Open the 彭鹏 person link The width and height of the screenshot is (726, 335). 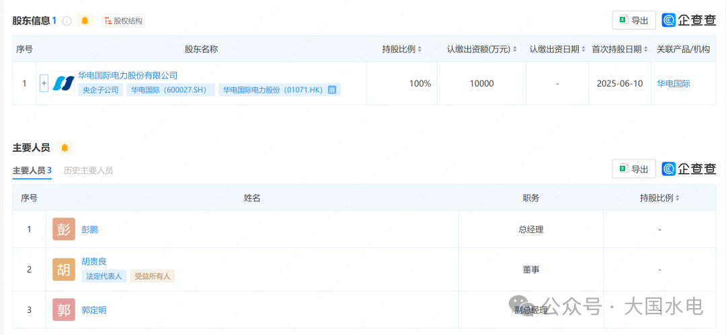point(90,230)
